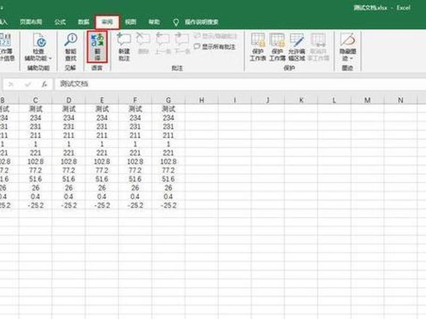Click the Delete comment (删除) icon
426x319 pixels.
pos(143,39)
